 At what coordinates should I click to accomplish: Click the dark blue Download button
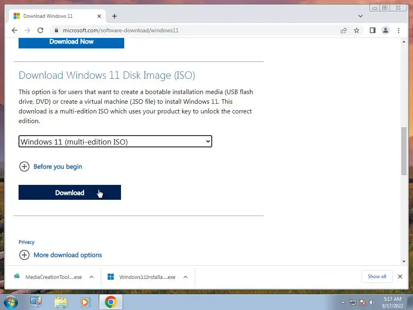pyautogui.click(x=70, y=193)
